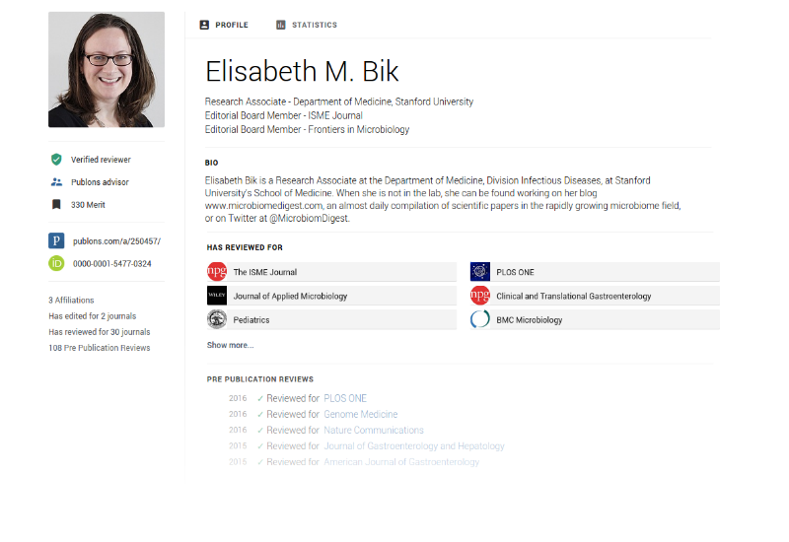789x542 pixels.
Task: Open ORCID link 0000-0001-5477-0324
Action: pos(111,264)
